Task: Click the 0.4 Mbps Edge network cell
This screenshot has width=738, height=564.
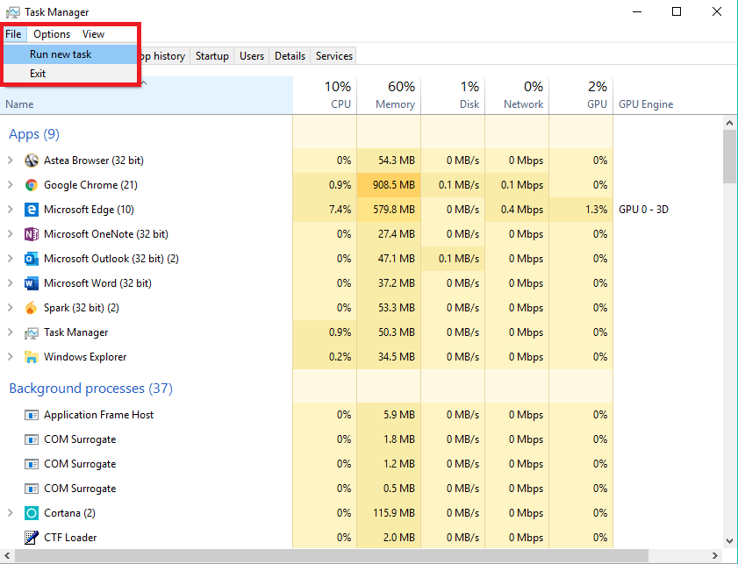Action: point(517,210)
